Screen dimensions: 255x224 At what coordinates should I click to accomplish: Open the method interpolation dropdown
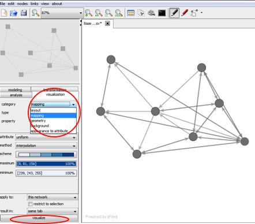[x=46, y=145]
